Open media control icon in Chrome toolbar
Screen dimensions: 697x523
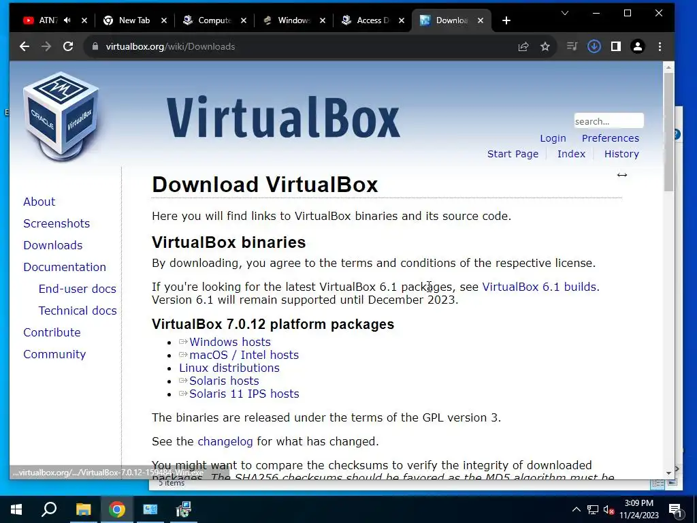click(572, 46)
